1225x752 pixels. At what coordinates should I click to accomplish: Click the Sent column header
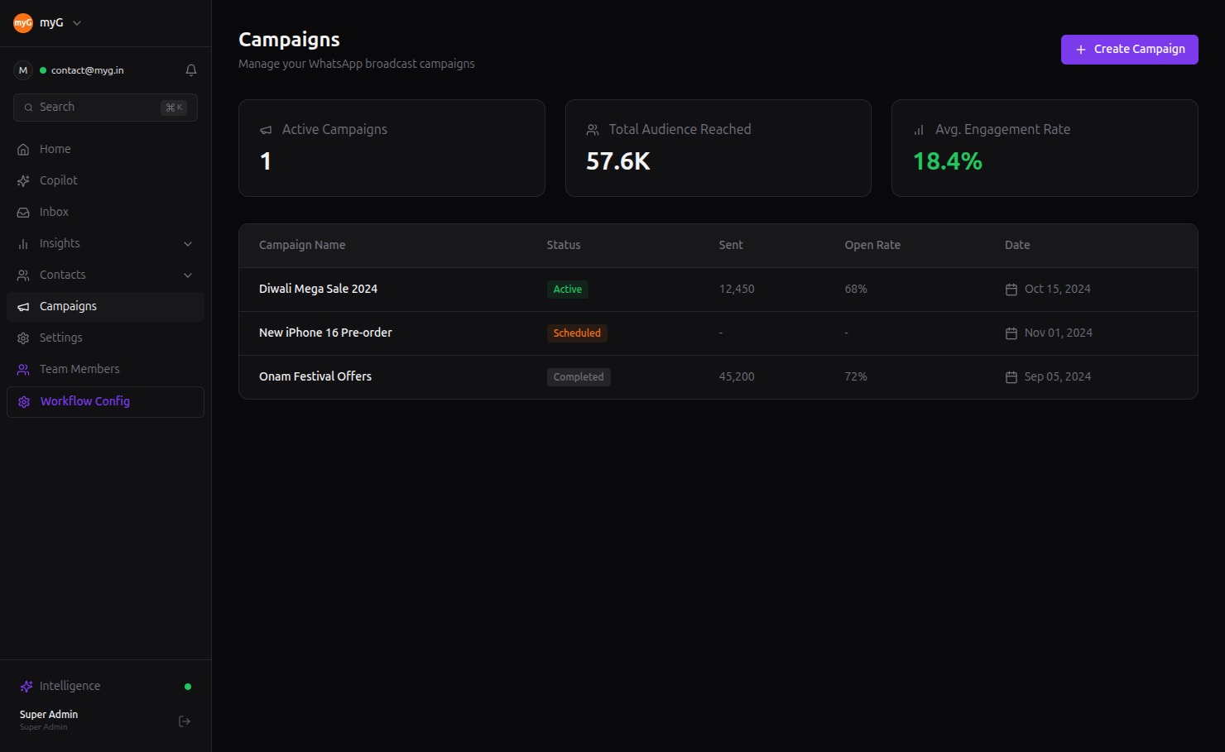(731, 246)
